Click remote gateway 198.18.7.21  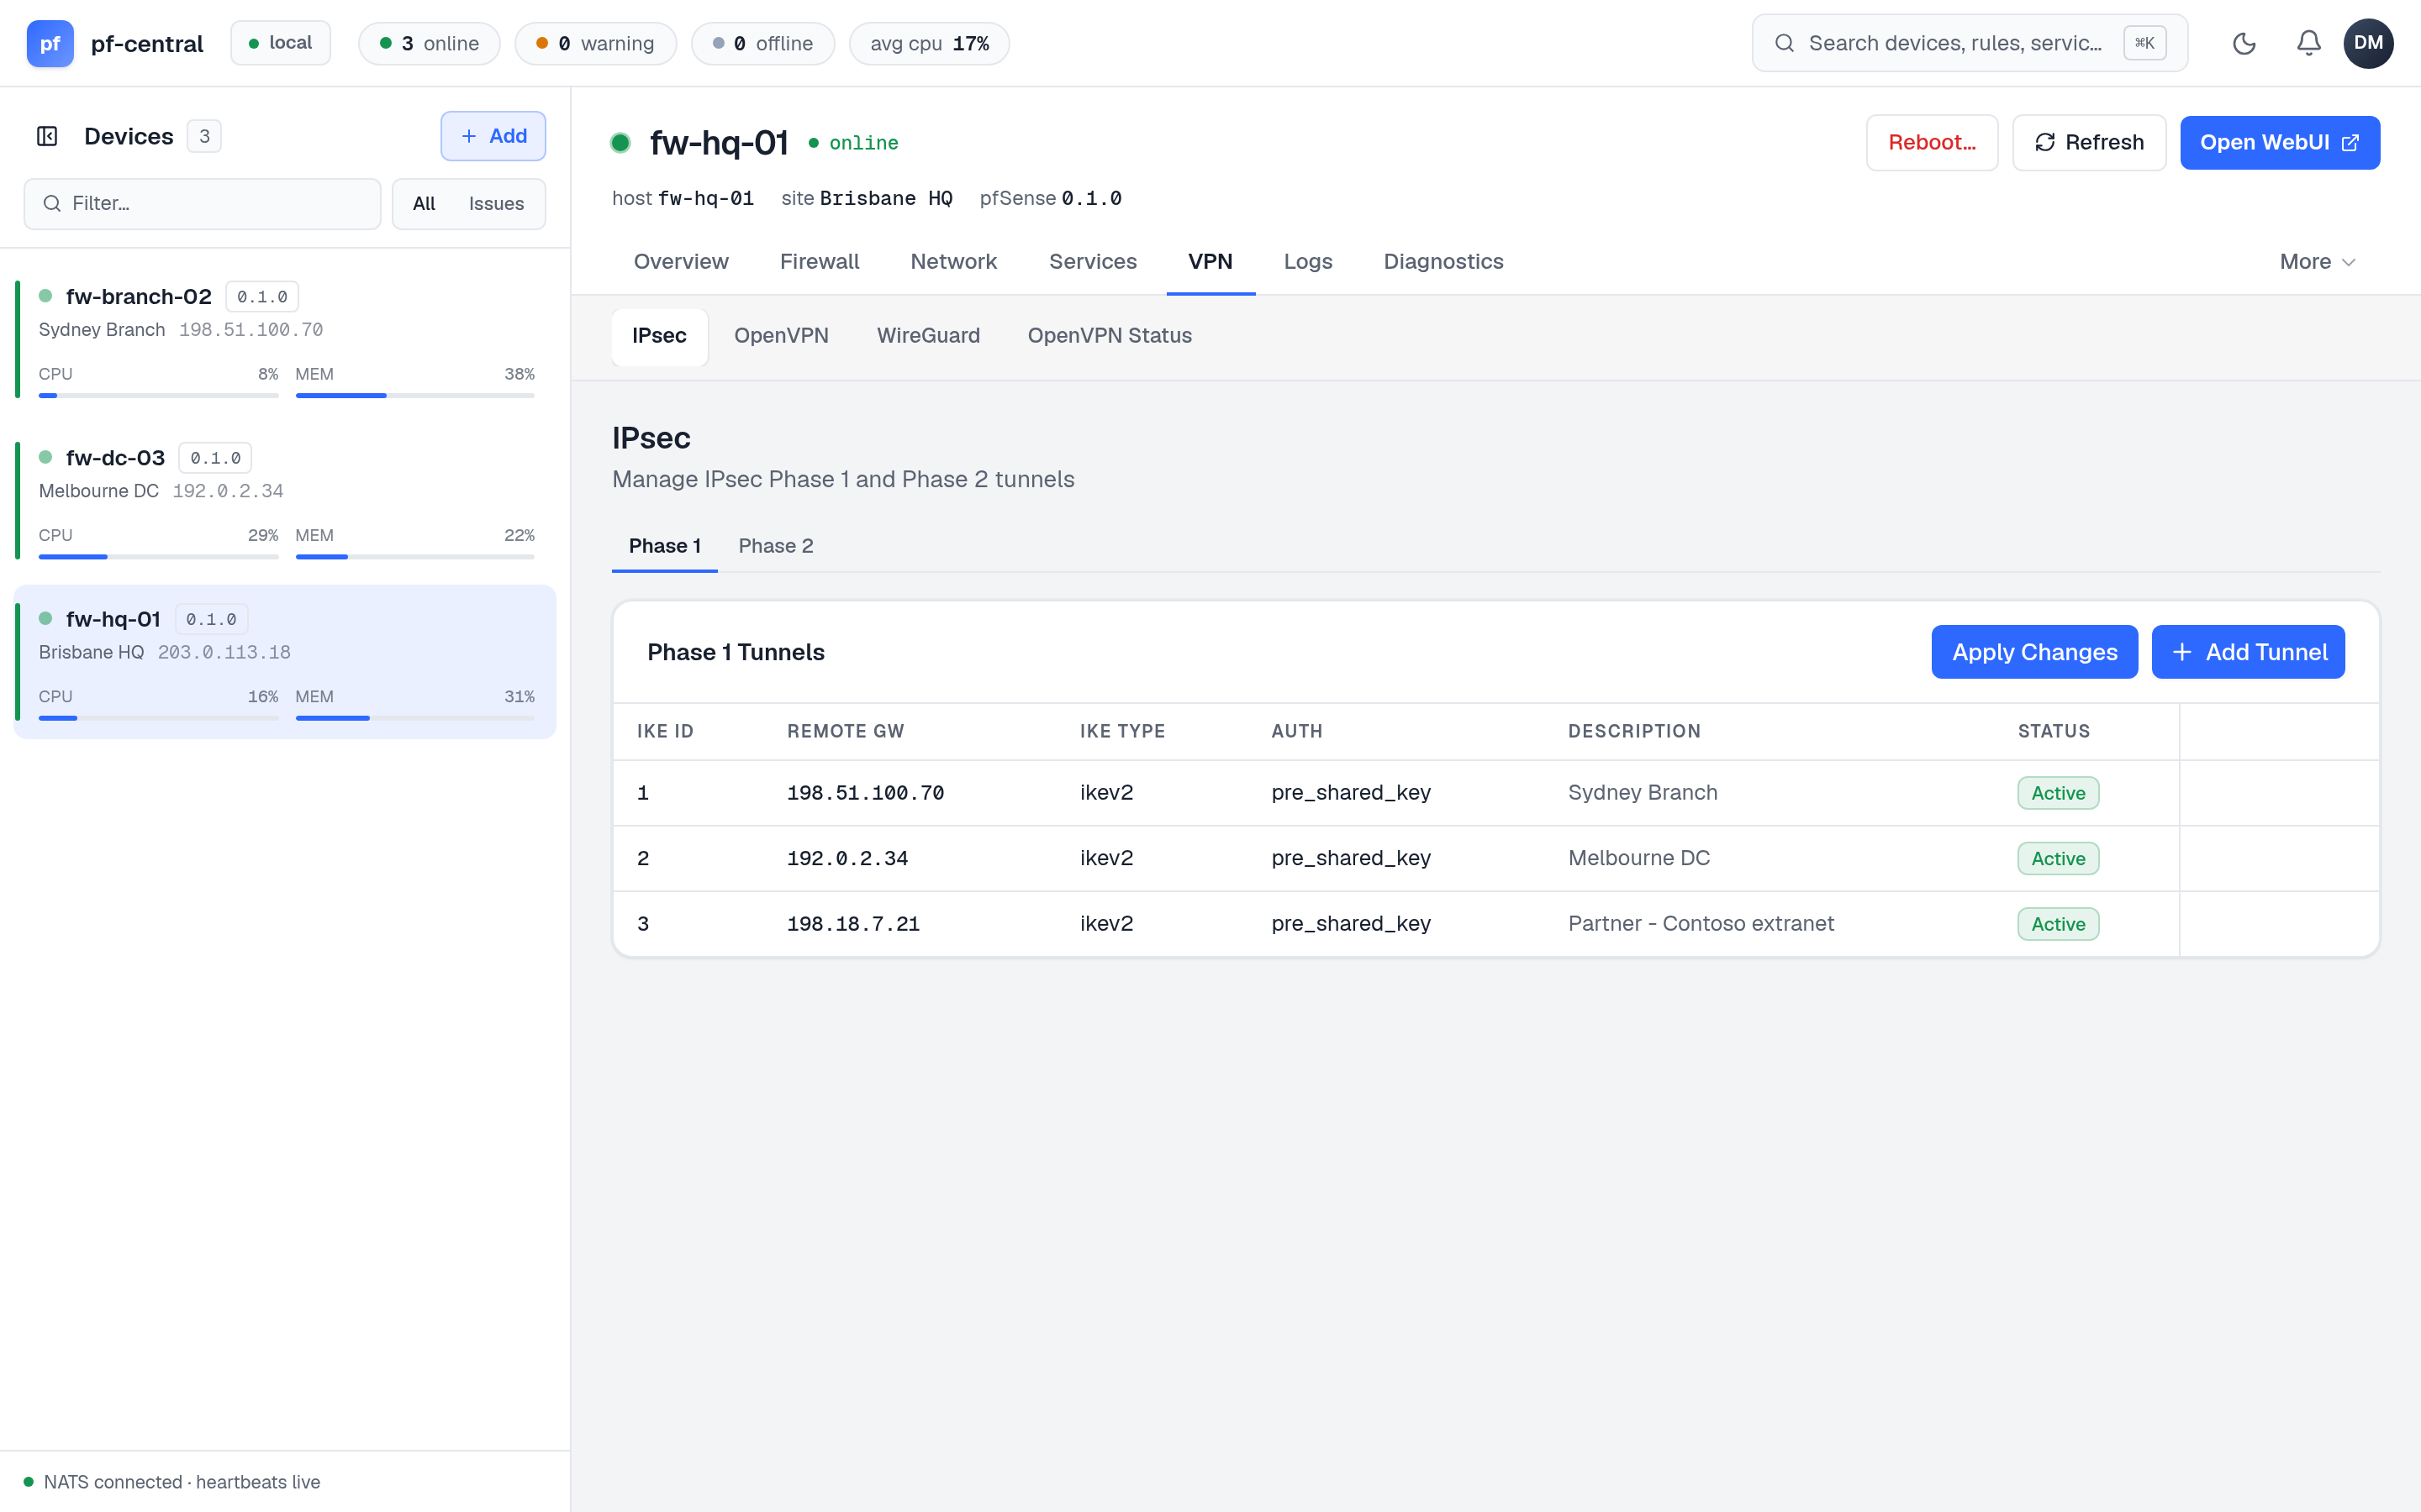click(852, 924)
